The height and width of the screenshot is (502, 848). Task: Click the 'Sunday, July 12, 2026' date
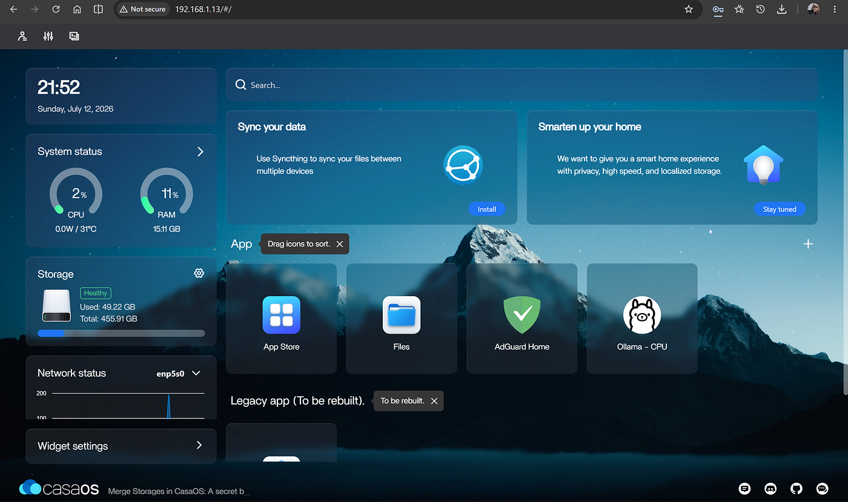(x=75, y=109)
